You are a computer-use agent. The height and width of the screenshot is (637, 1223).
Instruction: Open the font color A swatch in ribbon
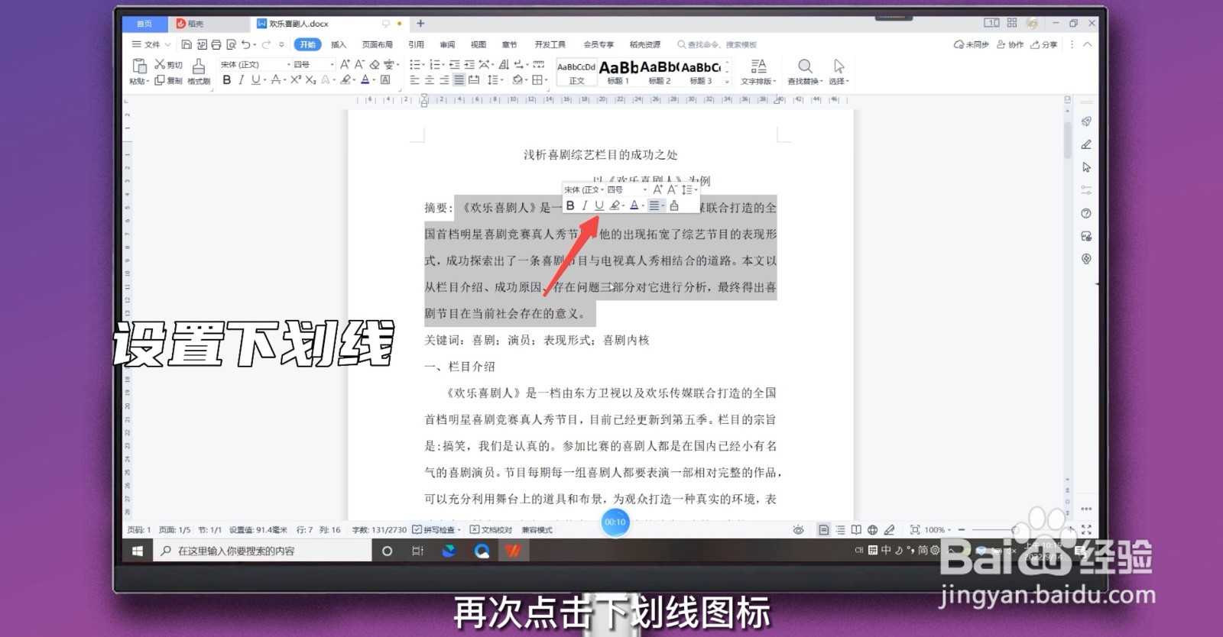pos(365,79)
